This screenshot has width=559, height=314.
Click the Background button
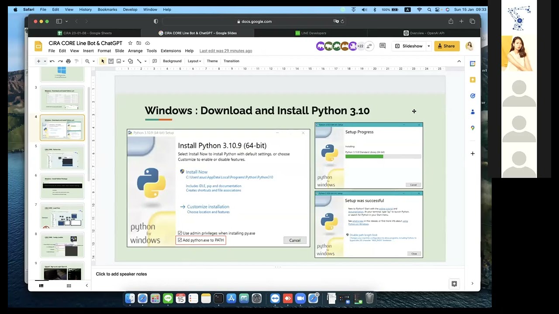click(x=172, y=61)
